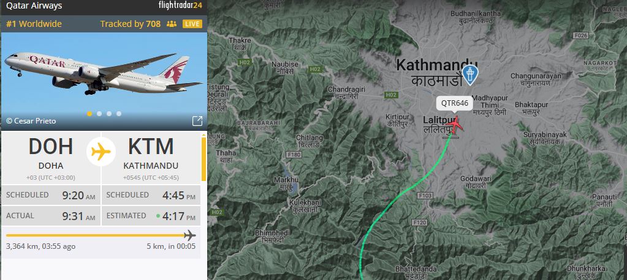Click the tracked-by people icon
Image resolution: width=627 pixels, height=280 pixels.
pyautogui.click(x=172, y=24)
